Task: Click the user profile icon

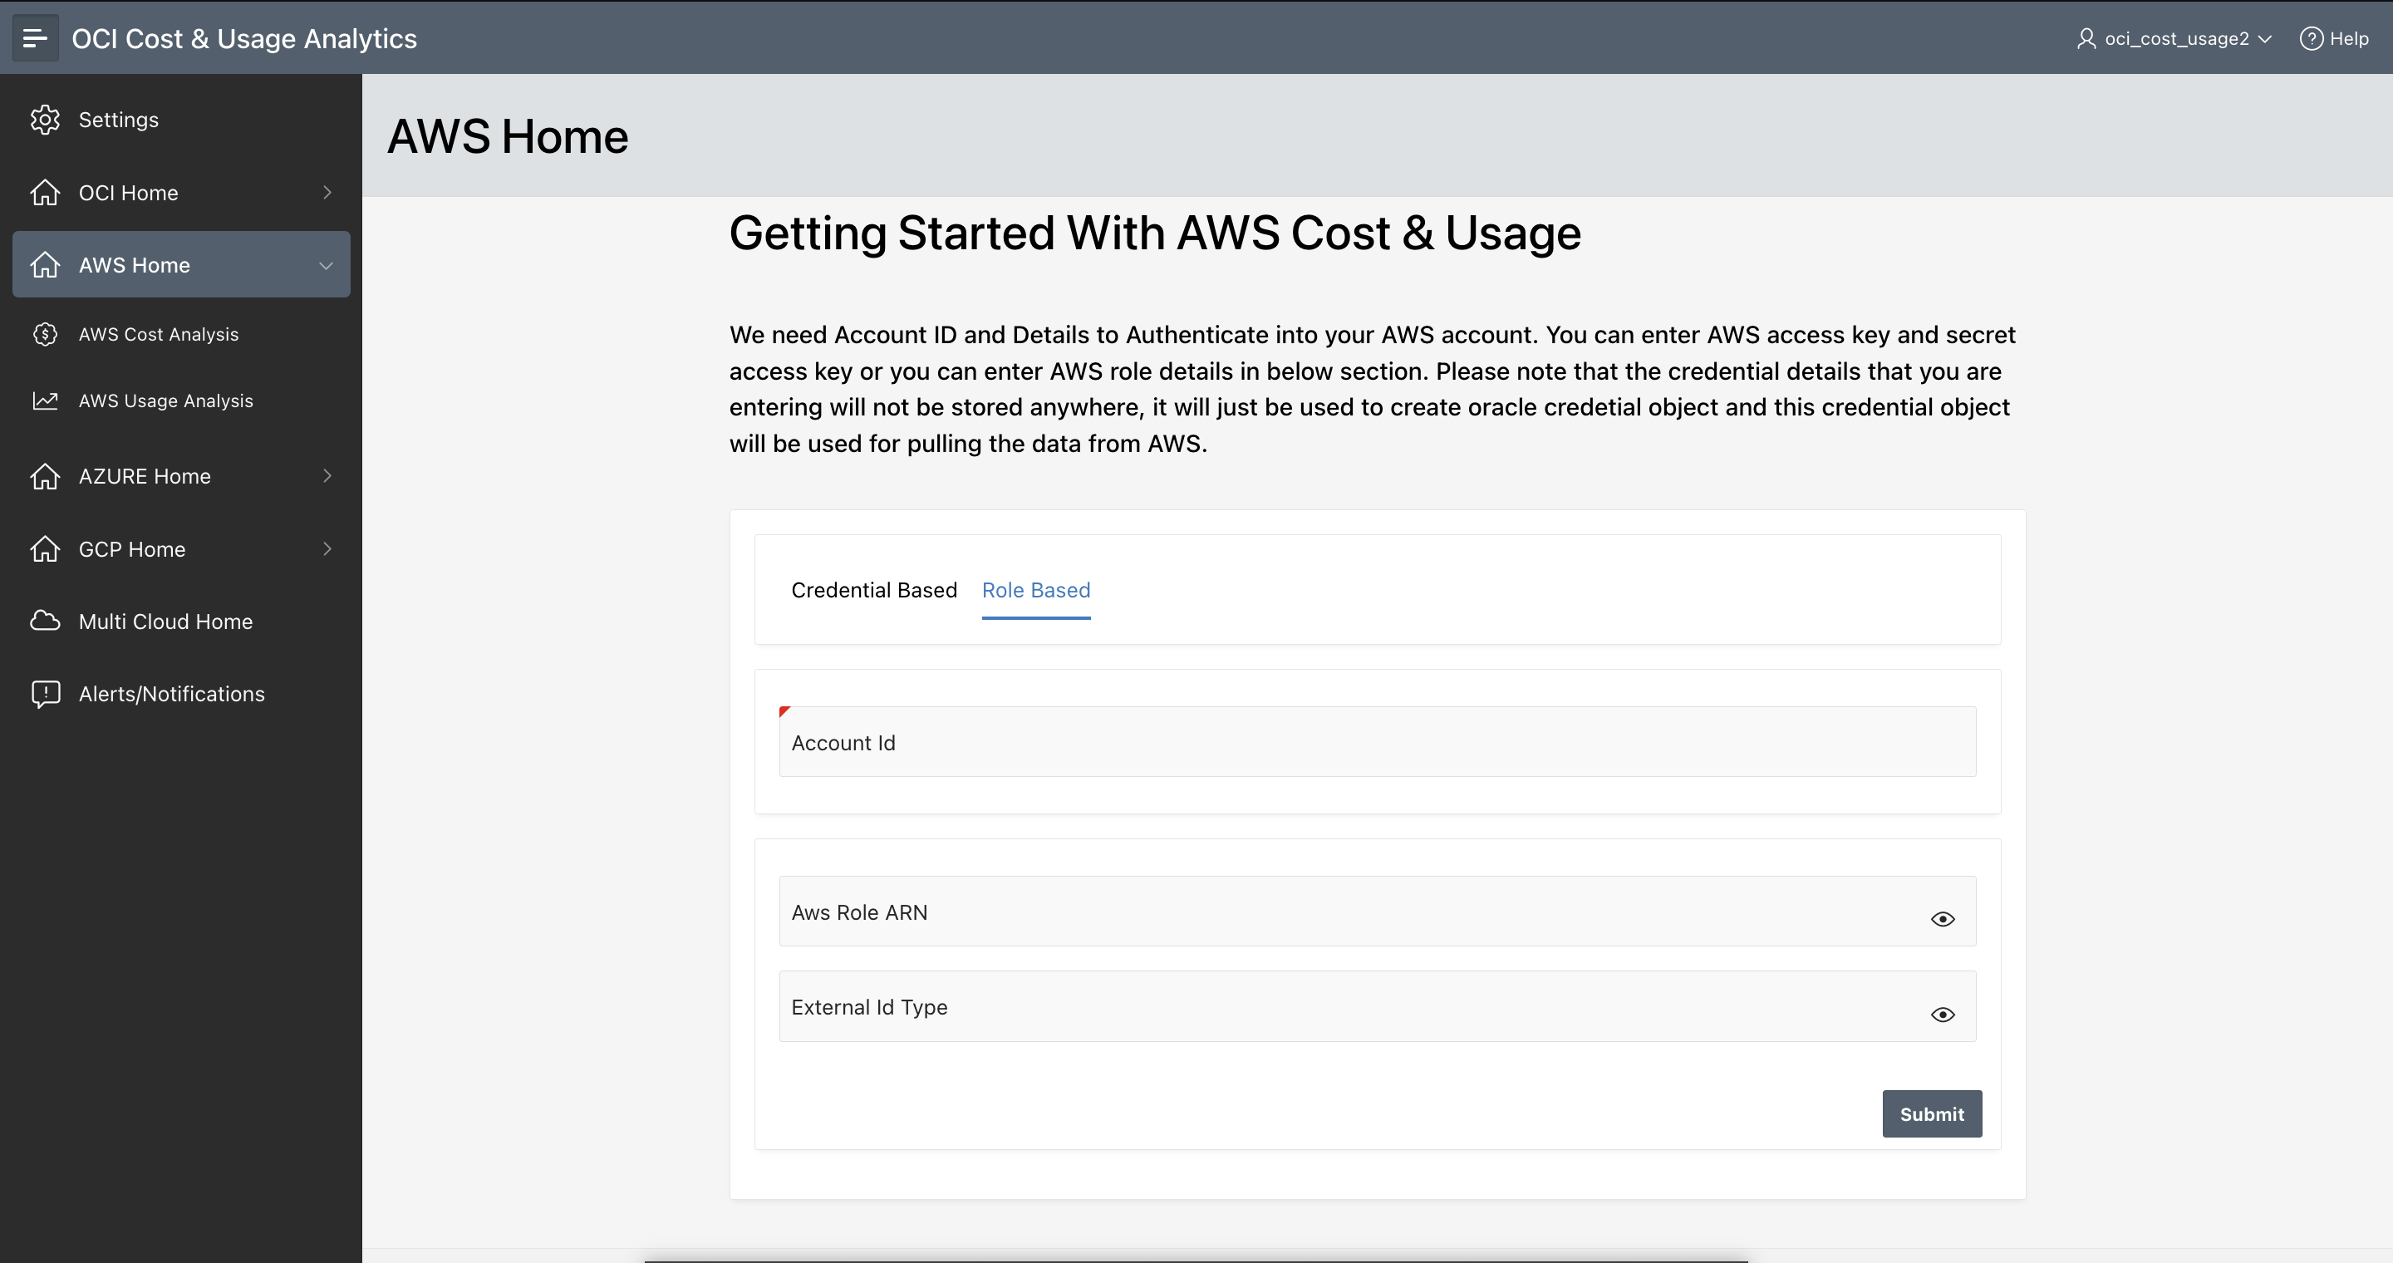Action: click(2086, 38)
